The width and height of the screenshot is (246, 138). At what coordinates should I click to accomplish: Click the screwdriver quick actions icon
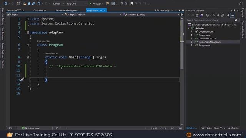click(22, 80)
